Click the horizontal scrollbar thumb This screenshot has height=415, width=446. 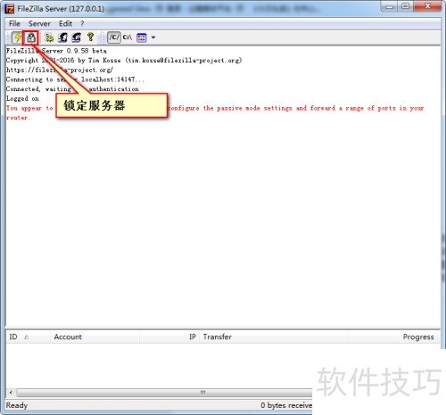tap(165, 393)
